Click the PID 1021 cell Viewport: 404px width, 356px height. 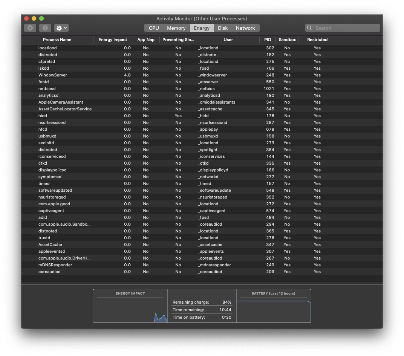tap(269, 89)
